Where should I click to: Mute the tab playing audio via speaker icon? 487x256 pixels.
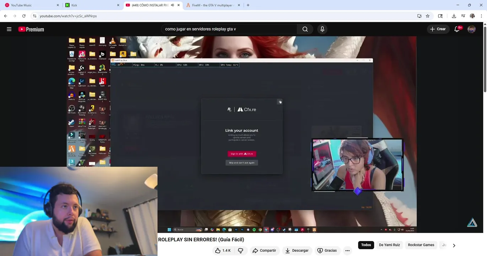(172, 5)
